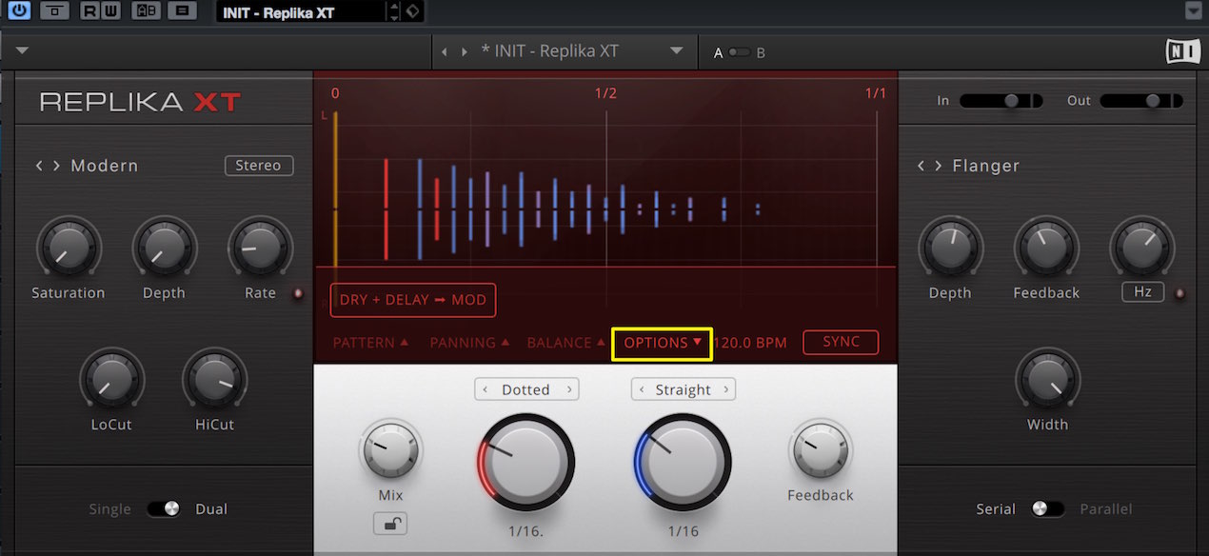Screen dimensions: 1209x556
Task: Select next effect after Flanger
Action: pos(939,166)
